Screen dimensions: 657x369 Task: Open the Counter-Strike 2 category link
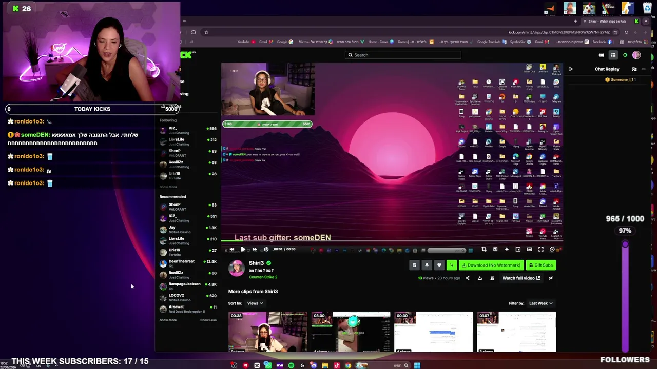(x=263, y=277)
